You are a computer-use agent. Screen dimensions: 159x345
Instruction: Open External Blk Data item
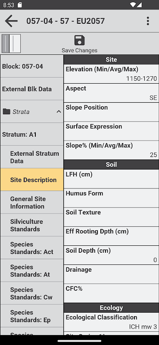[x=32, y=89]
